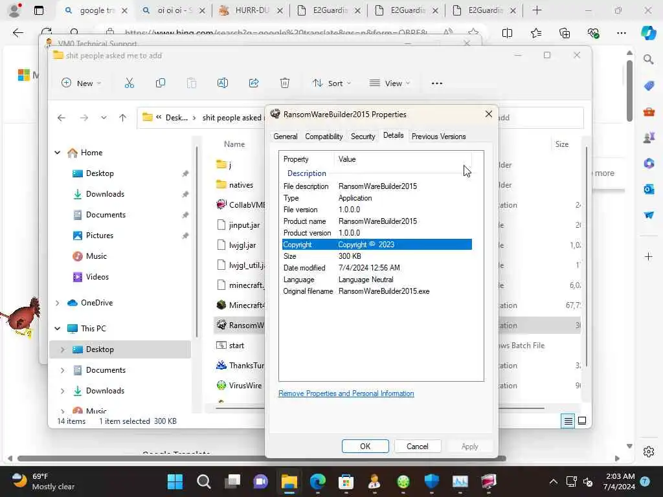Go up one folder with the up arrow
663x497 pixels.
[122, 118]
